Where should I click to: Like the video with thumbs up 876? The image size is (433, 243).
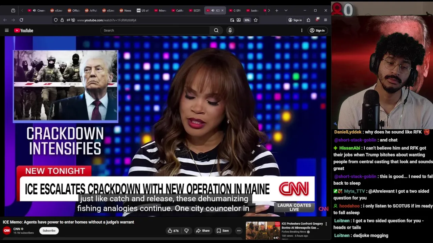point(173,231)
